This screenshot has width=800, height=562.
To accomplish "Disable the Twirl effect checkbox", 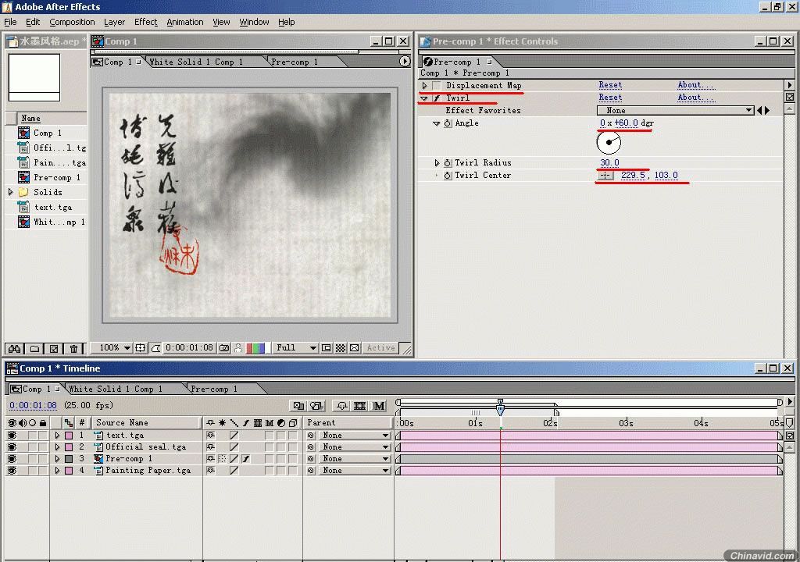I will pos(437,98).
